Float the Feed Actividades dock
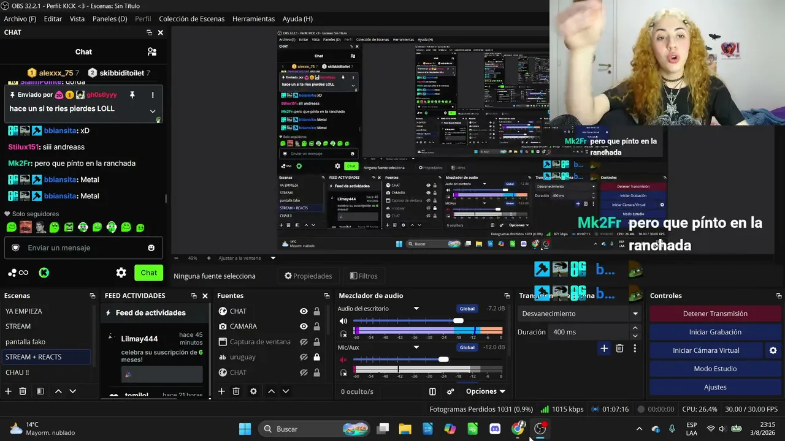The image size is (785, 441). coord(194,296)
